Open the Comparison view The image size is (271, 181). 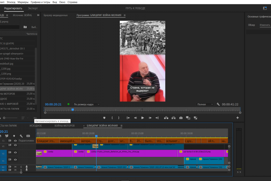coord(188,118)
